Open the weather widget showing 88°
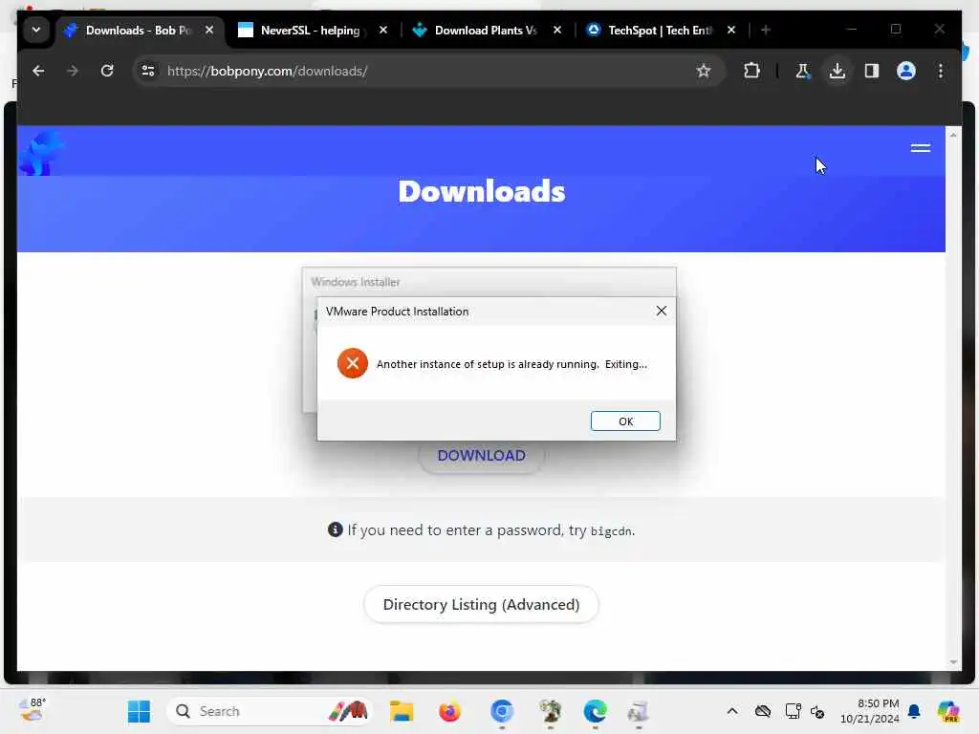 point(33,710)
